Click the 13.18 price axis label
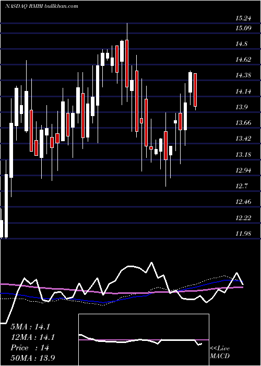The image size is (261, 366). coord(243,155)
